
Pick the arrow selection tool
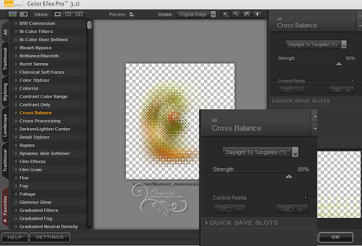pos(226,14)
